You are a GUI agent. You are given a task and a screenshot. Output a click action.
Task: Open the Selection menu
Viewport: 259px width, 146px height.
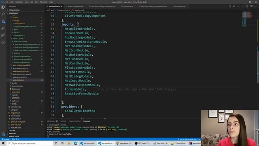pyautogui.click(x=19, y=2)
